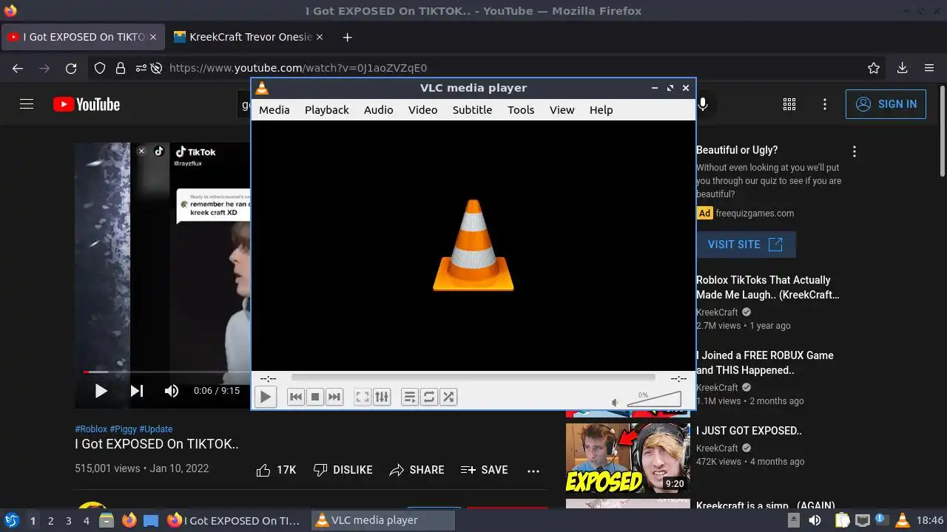Click the #Update hashtag
The image size is (947, 532).
(156, 429)
